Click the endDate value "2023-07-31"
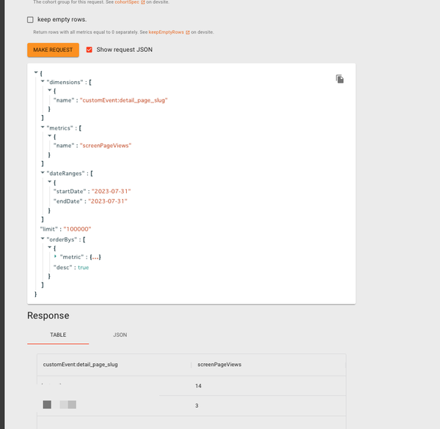Viewport: 440px width, 429px height. (x=108, y=201)
